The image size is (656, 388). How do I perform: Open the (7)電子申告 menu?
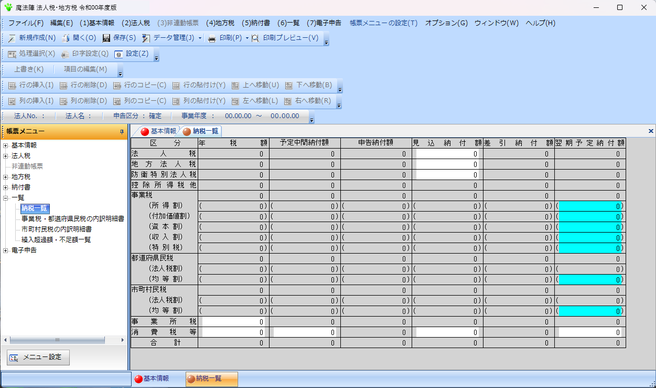[x=324, y=23]
